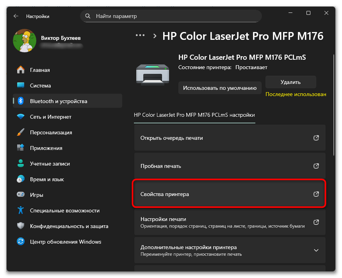Screen dimensions: 342x278
Task: Click the Конфиденциальность shield icon
Action: 21,226
